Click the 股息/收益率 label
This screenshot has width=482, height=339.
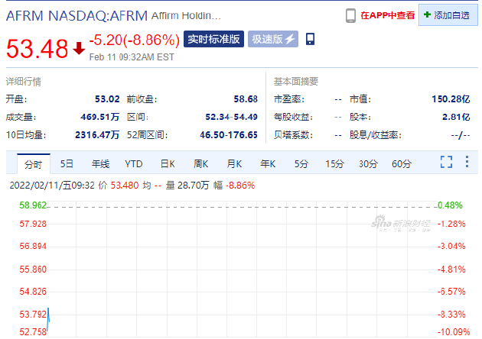click(376, 135)
